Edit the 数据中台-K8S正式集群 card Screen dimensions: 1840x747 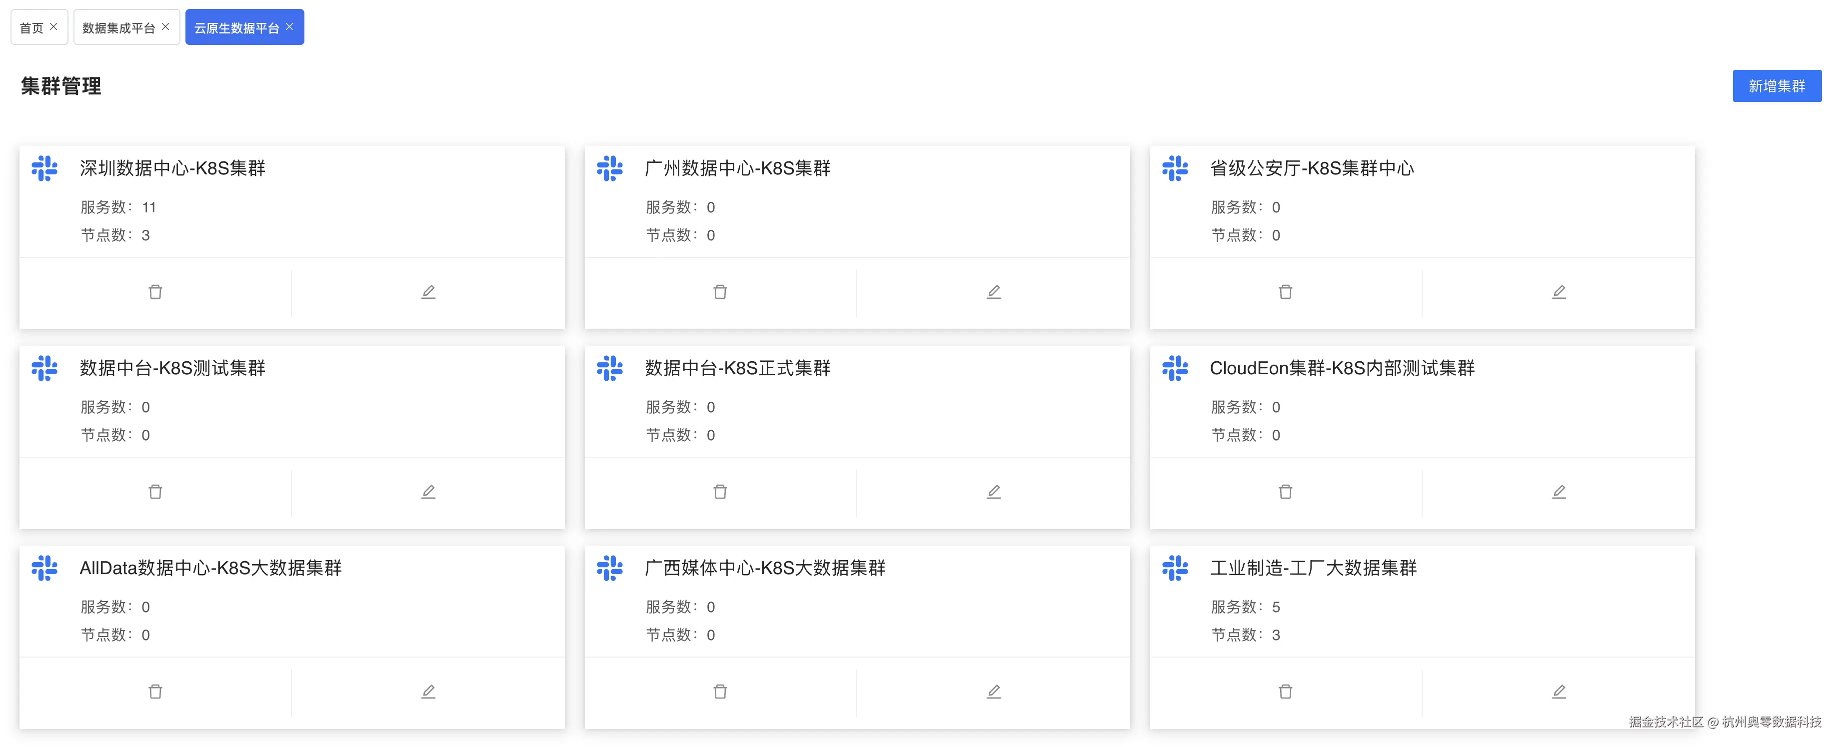pos(993,492)
